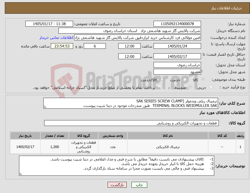Click the row number cell 1
The image size is (250, 193).
240,147
